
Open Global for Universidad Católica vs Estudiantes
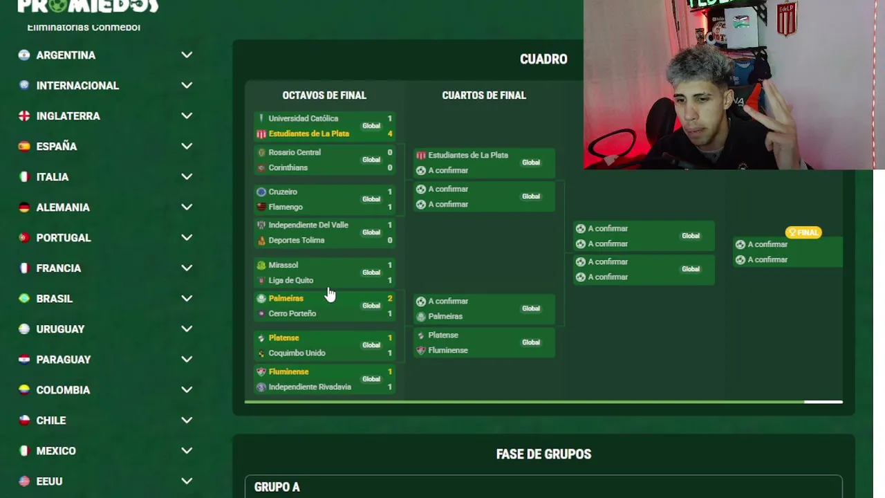(x=371, y=126)
